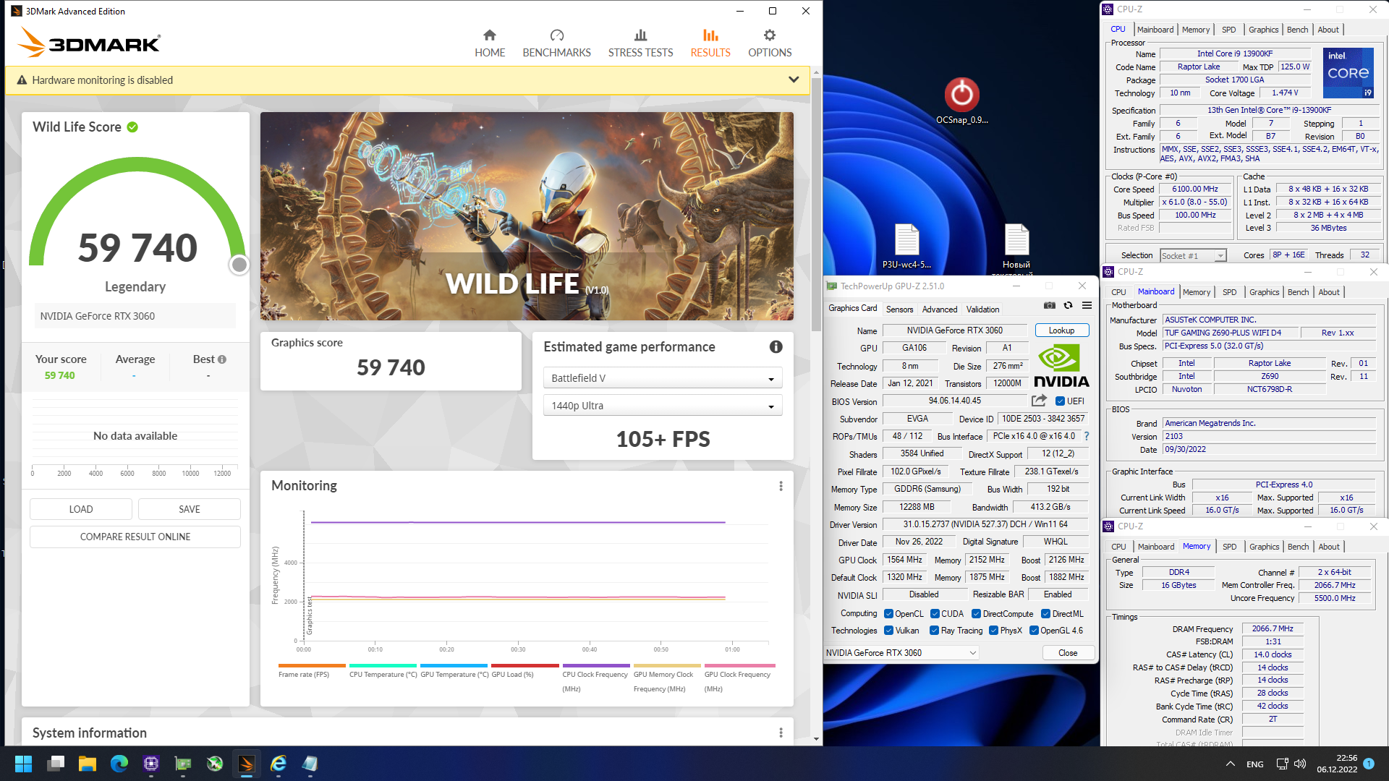Toggle the UEFI checkbox in GPU-Z
Screen dimensions: 1389x781
(x=1060, y=401)
